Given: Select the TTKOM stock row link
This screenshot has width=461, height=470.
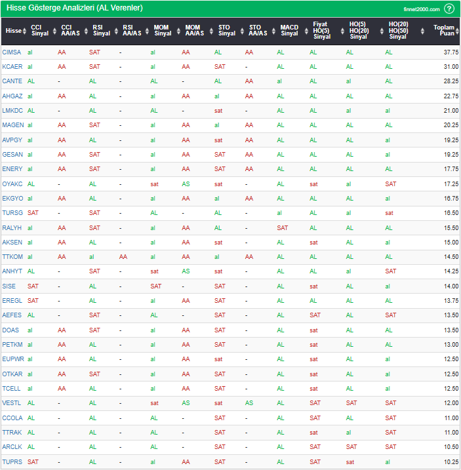Looking at the screenshot, I should (12, 257).
